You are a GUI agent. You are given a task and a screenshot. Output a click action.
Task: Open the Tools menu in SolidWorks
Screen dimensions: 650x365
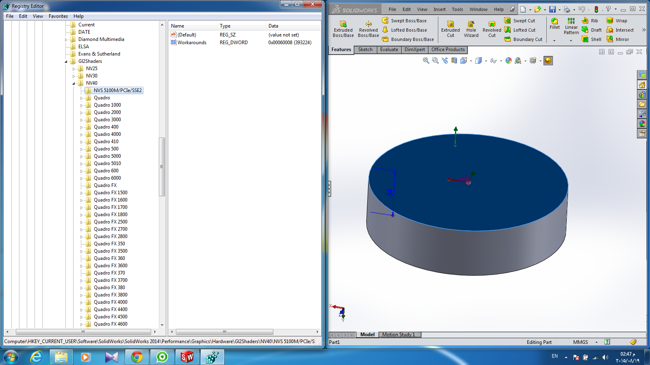coord(457,9)
